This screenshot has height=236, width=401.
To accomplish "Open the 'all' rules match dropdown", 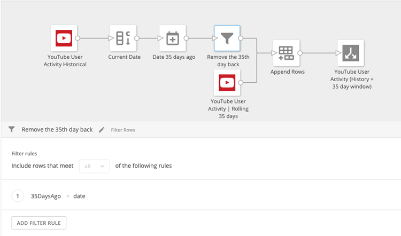I will click(94, 166).
